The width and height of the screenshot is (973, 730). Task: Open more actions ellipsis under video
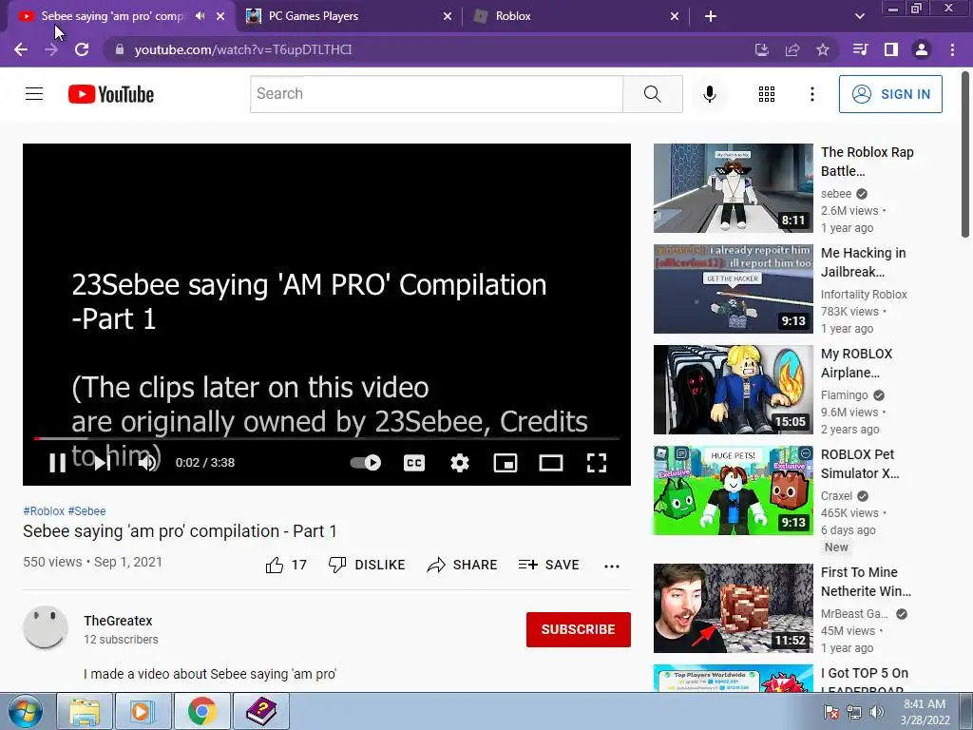point(612,566)
